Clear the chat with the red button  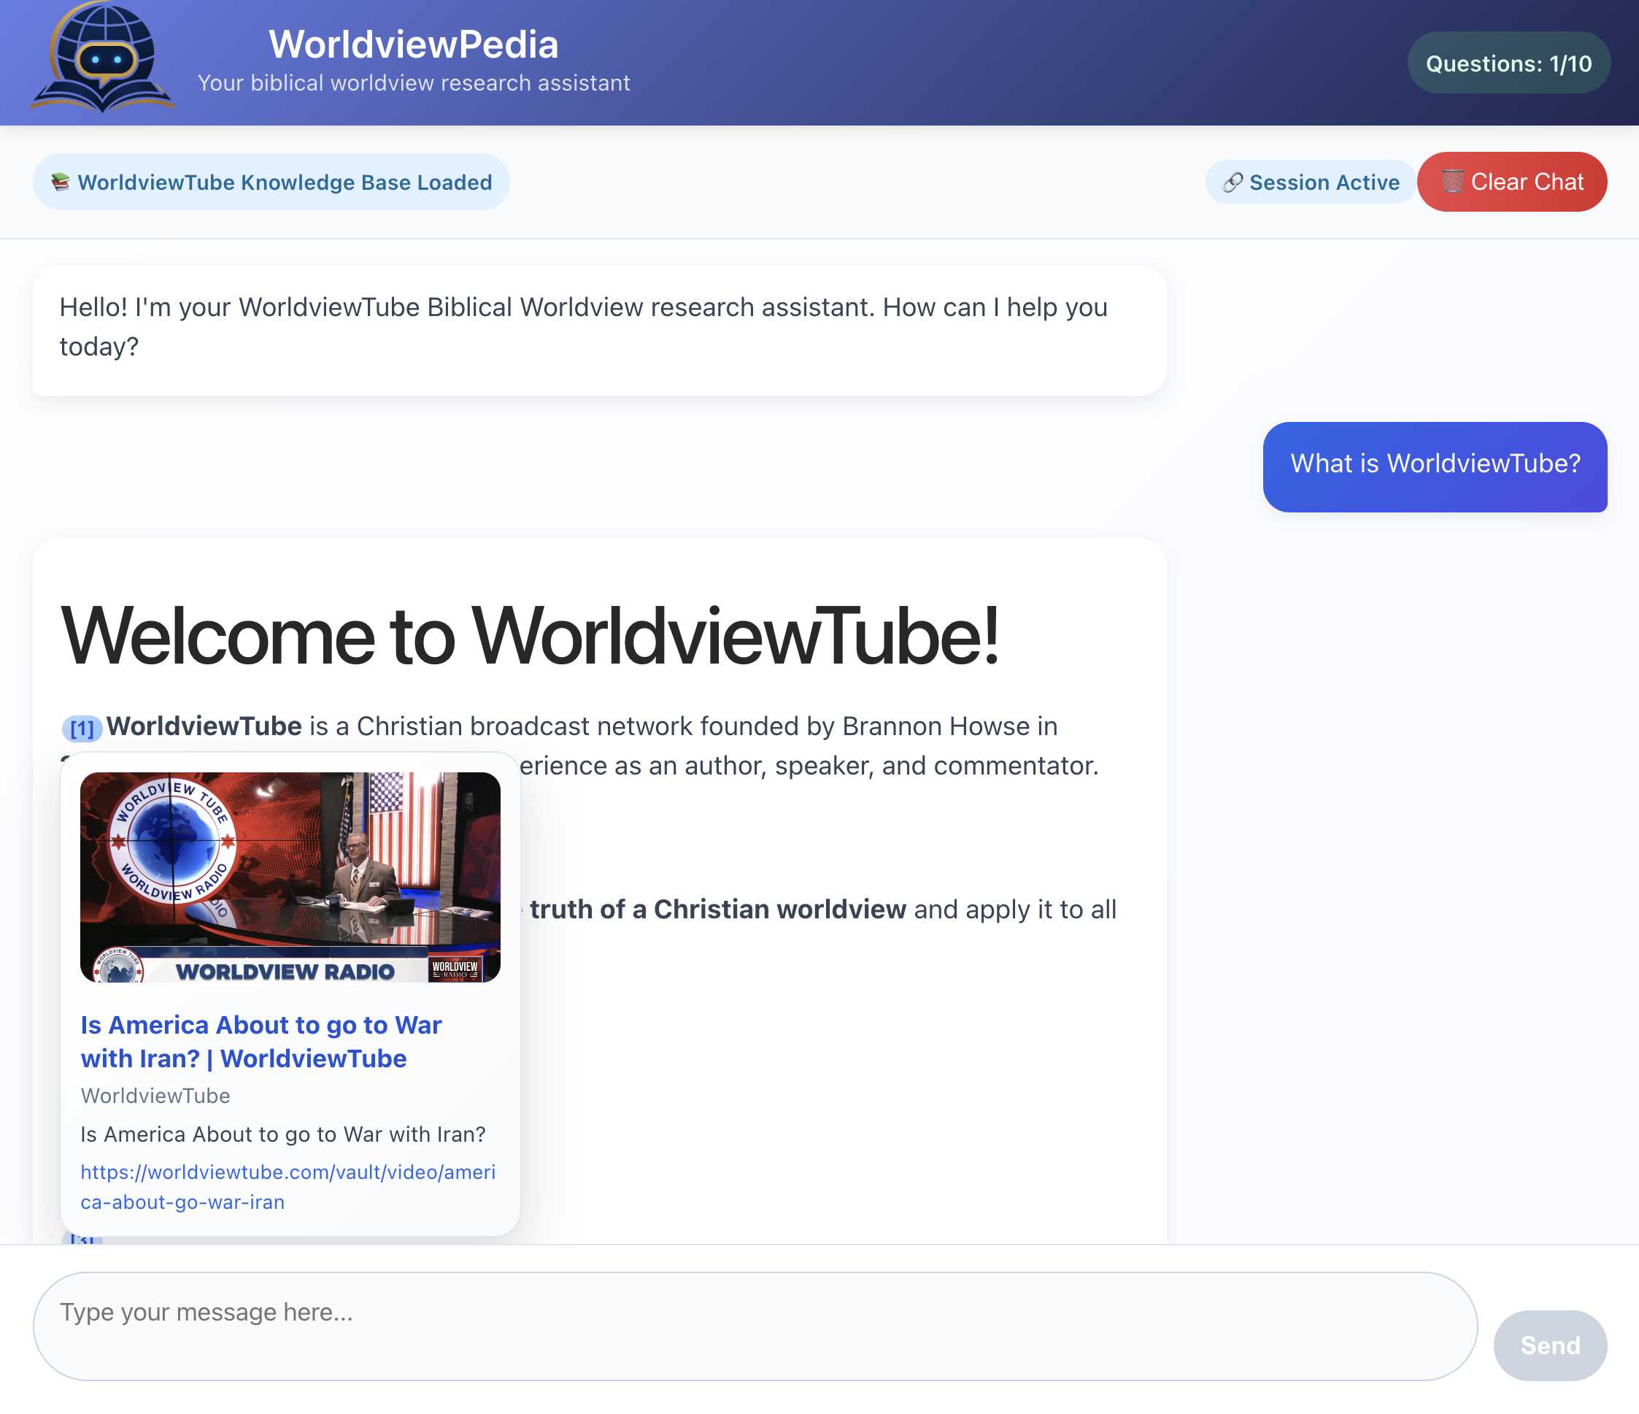pyautogui.click(x=1511, y=182)
